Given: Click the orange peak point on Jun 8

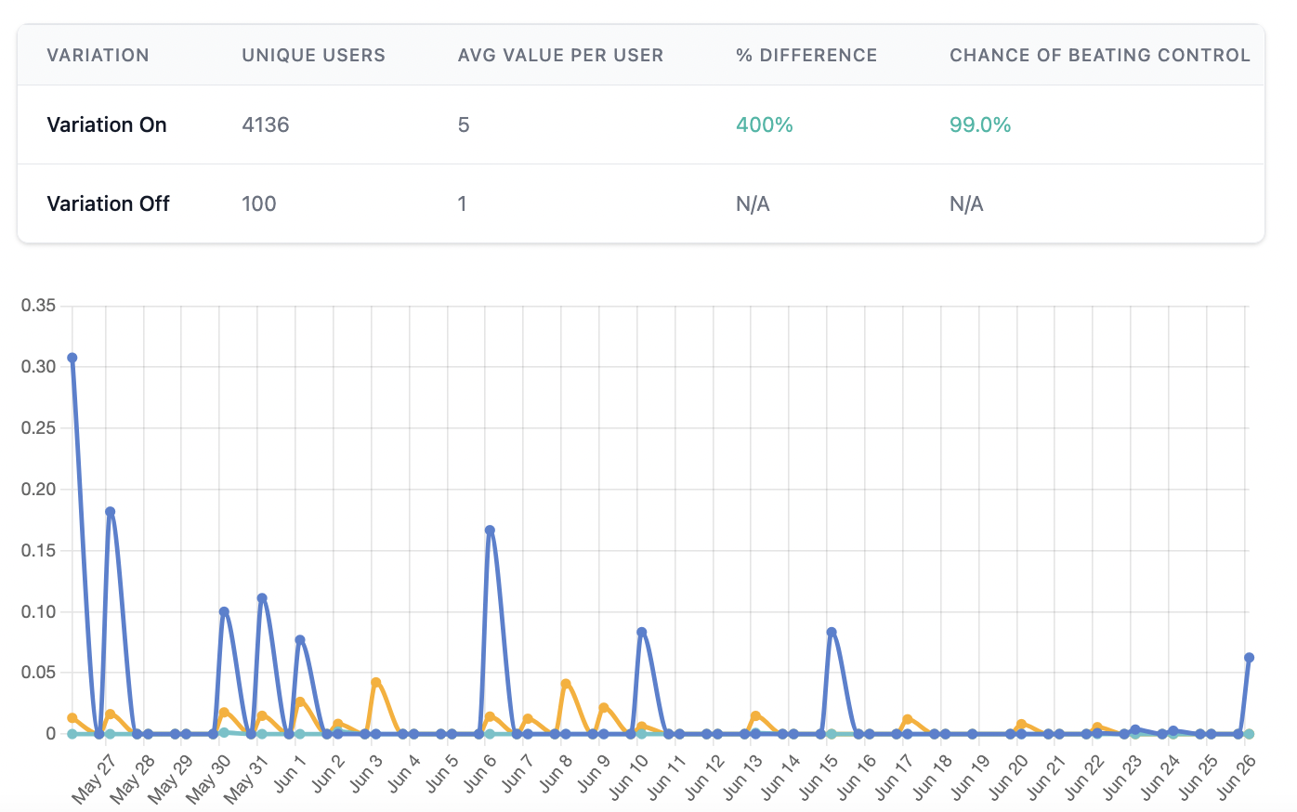Looking at the screenshot, I should [566, 684].
